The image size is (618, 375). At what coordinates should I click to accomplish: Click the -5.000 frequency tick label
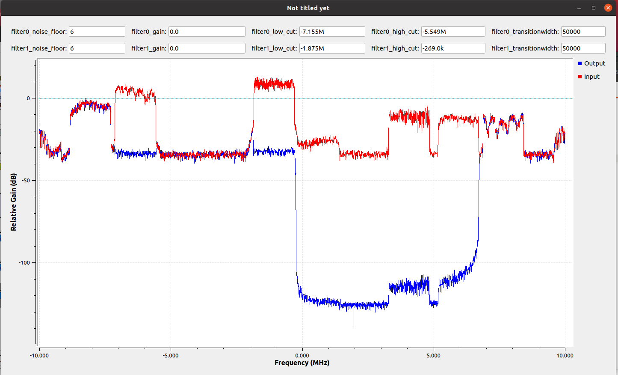click(171, 356)
